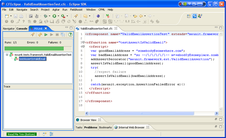Collapse the cffunction fold on line 3
226x138 pixels.
pyautogui.click(x=83, y=42)
